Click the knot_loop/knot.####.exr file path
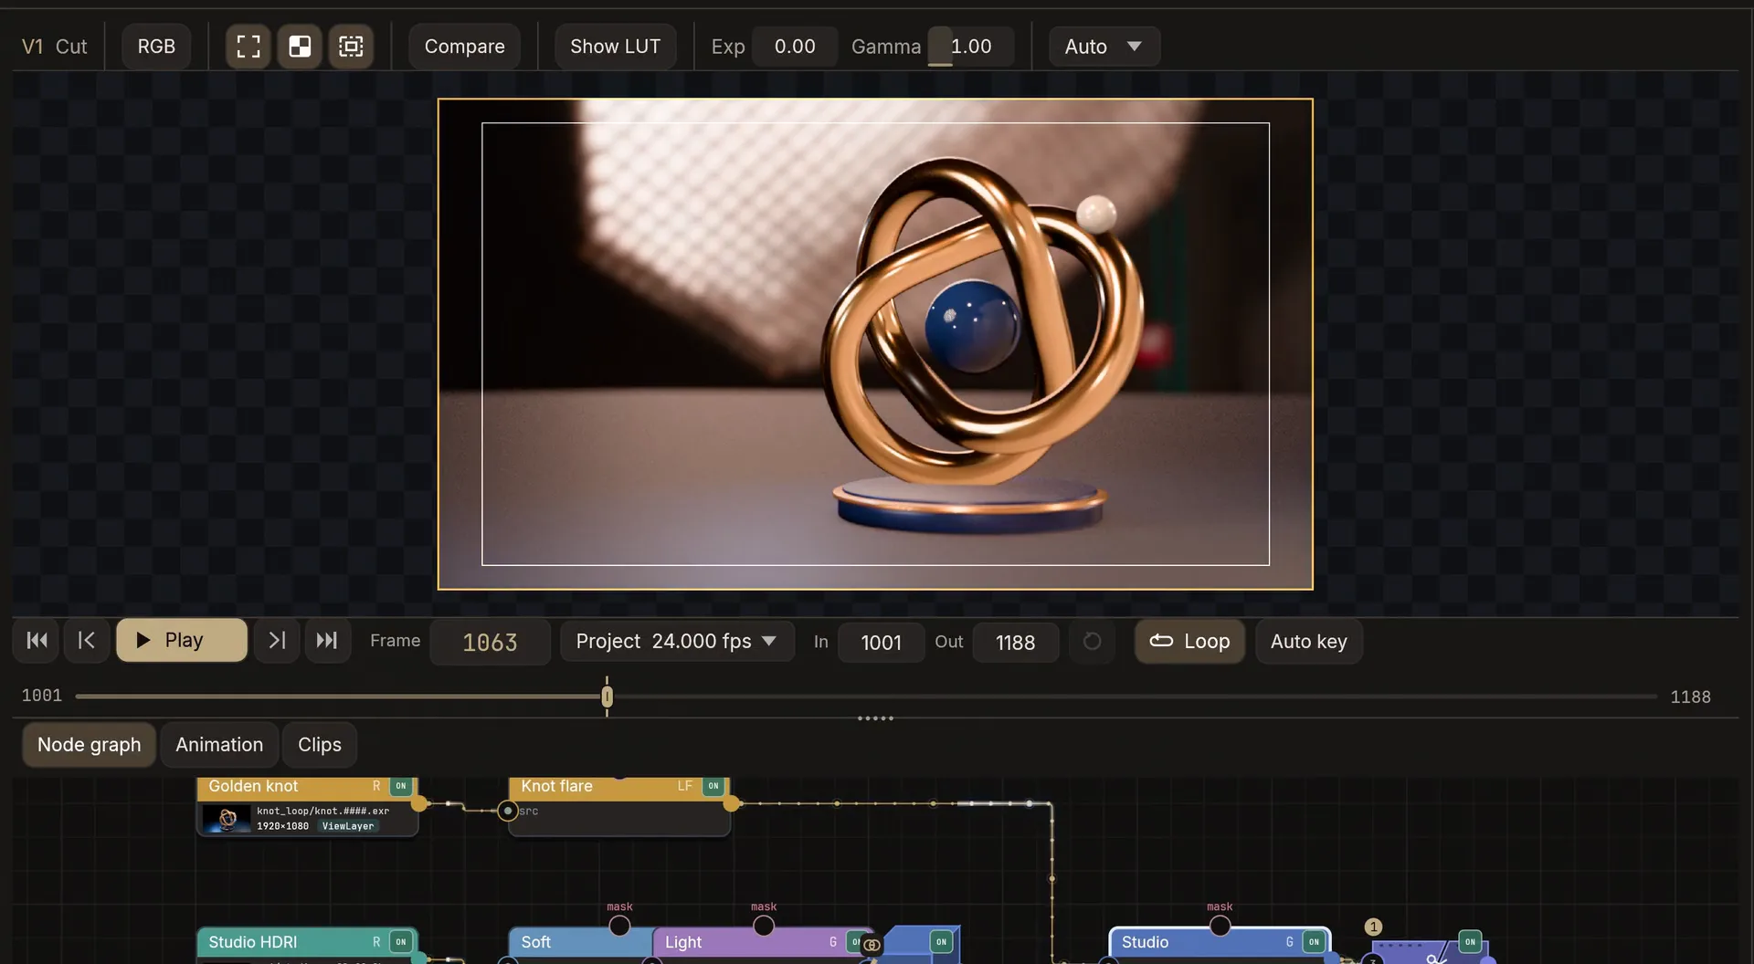 pos(322,811)
